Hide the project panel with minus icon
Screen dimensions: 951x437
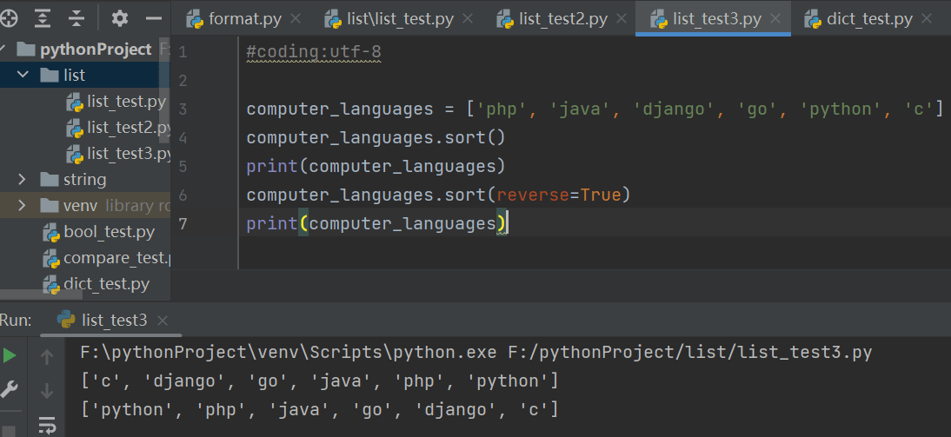click(154, 19)
